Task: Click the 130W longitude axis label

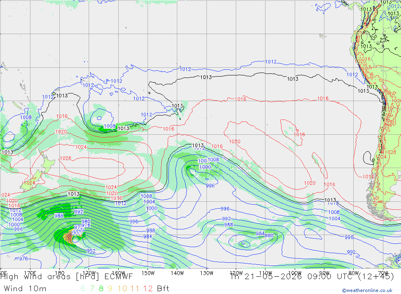Action: tap(207, 273)
